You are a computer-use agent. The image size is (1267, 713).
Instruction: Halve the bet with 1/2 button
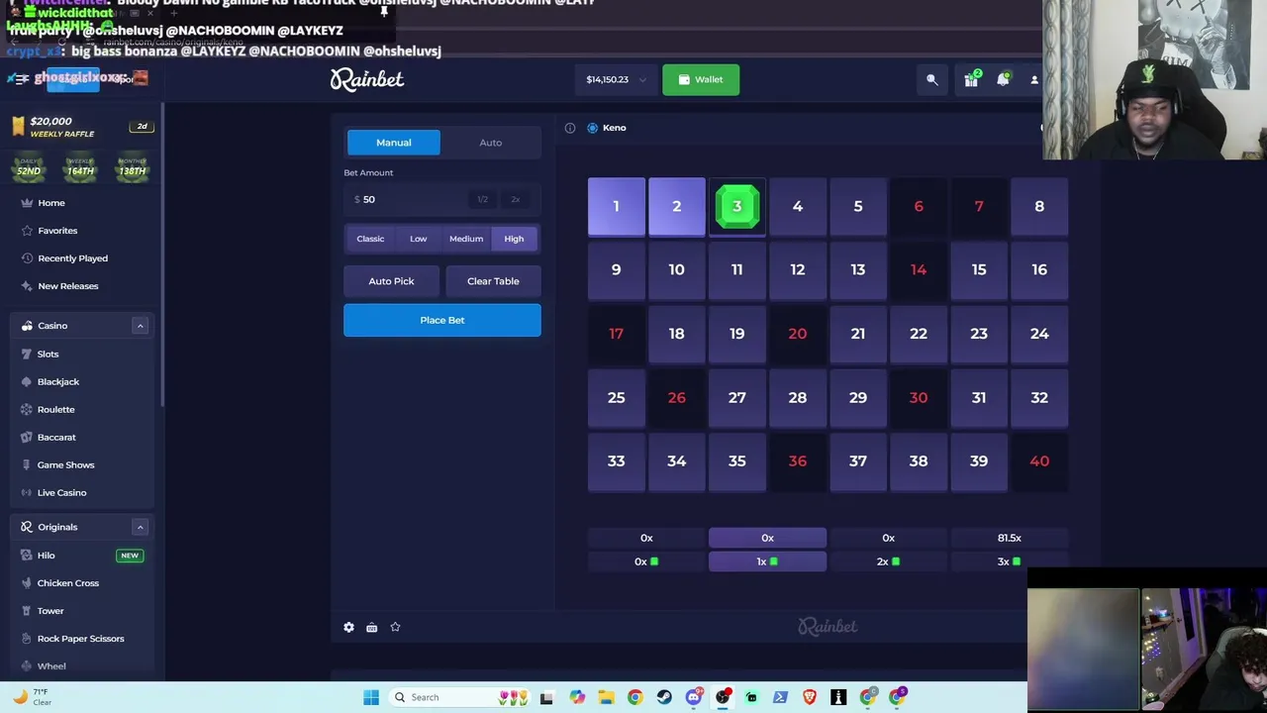pos(483,199)
